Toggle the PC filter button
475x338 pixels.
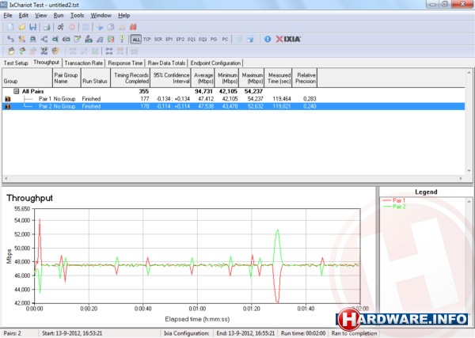coord(225,39)
